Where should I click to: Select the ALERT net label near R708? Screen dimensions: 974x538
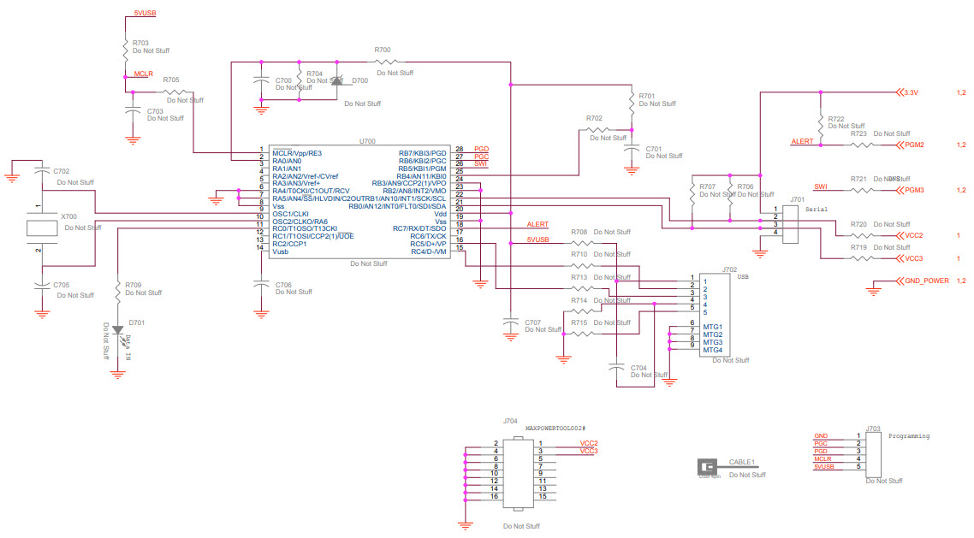tap(537, 224)
